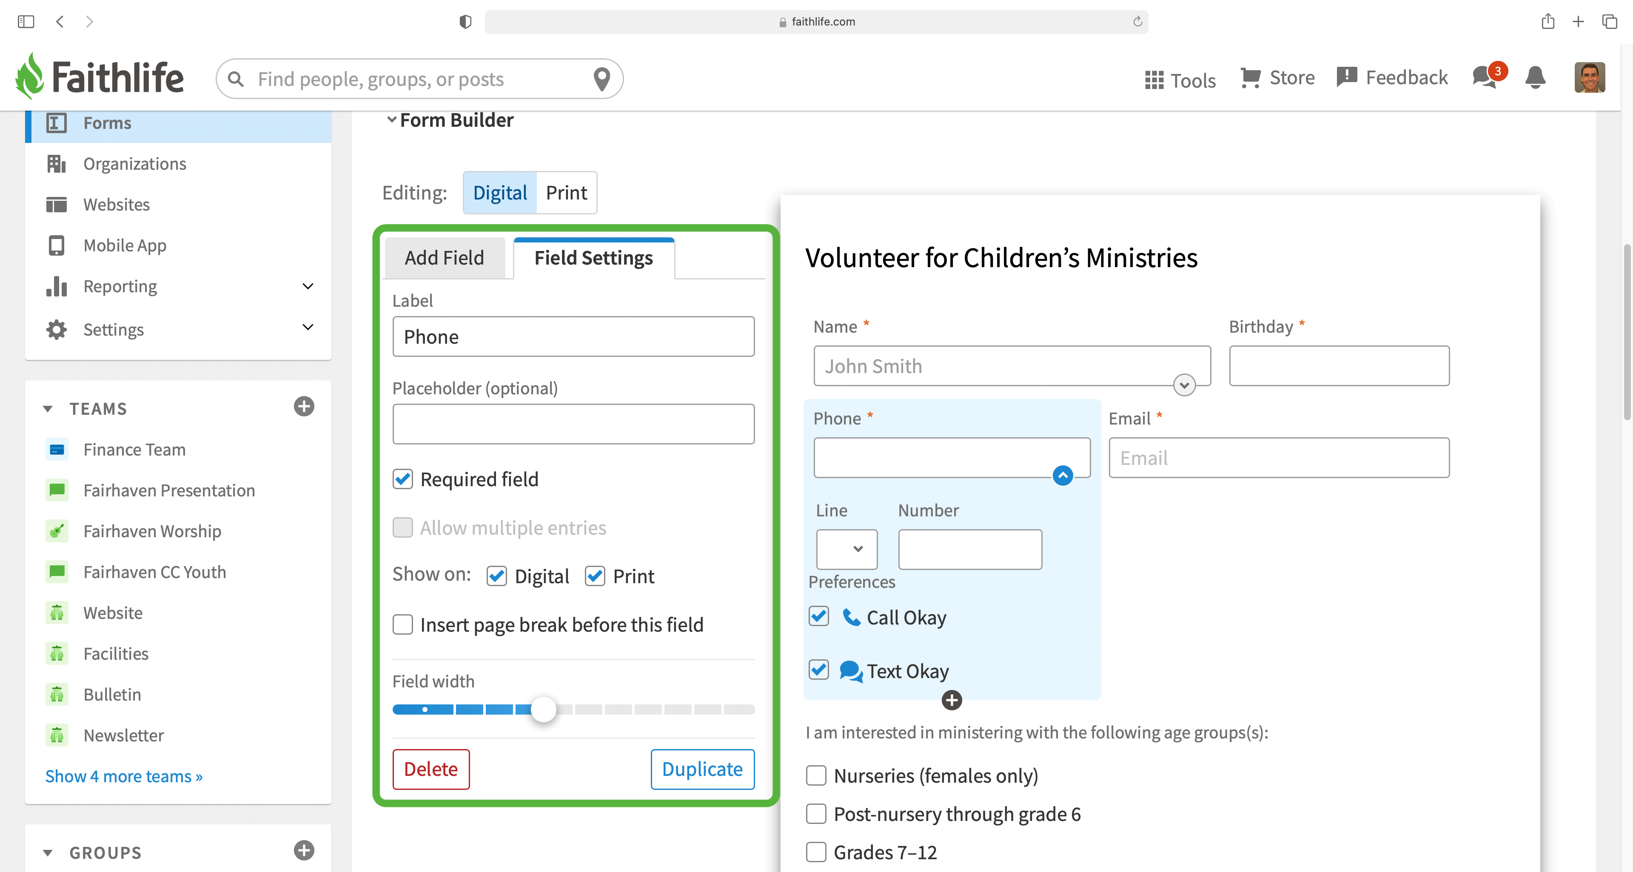
Task: Go back in browser history
Action: 60,22
